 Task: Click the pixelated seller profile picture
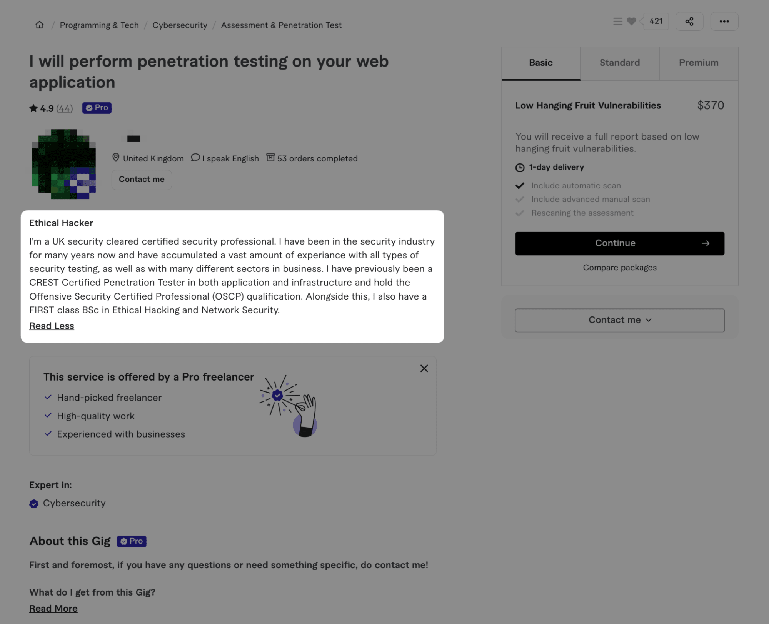(x=64, y=164)
